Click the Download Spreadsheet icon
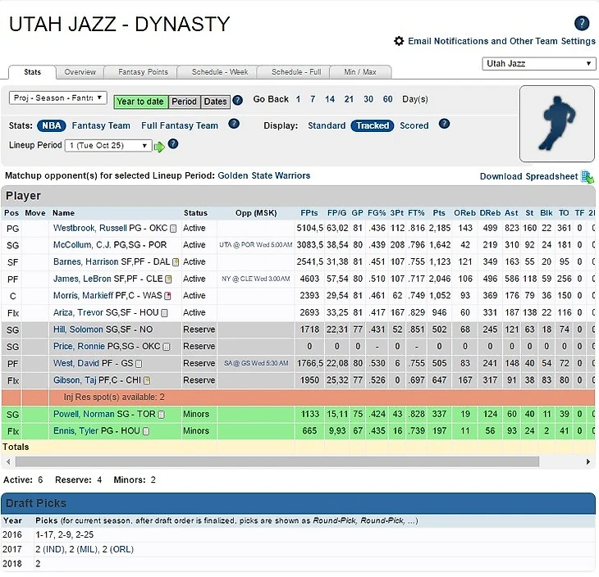The height and width of the screenshot is (577, 599). [588, 177]
